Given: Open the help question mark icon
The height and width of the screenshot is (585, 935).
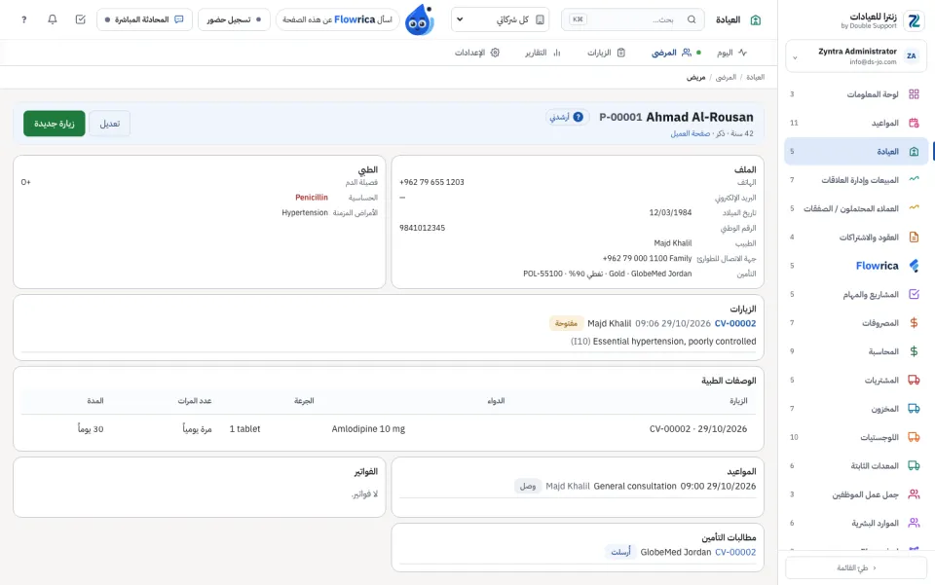Looking at the screenshot, I should pyautogui.click(x=23, y=19).
